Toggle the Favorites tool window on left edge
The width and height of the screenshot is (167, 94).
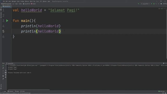coord(1,86)
